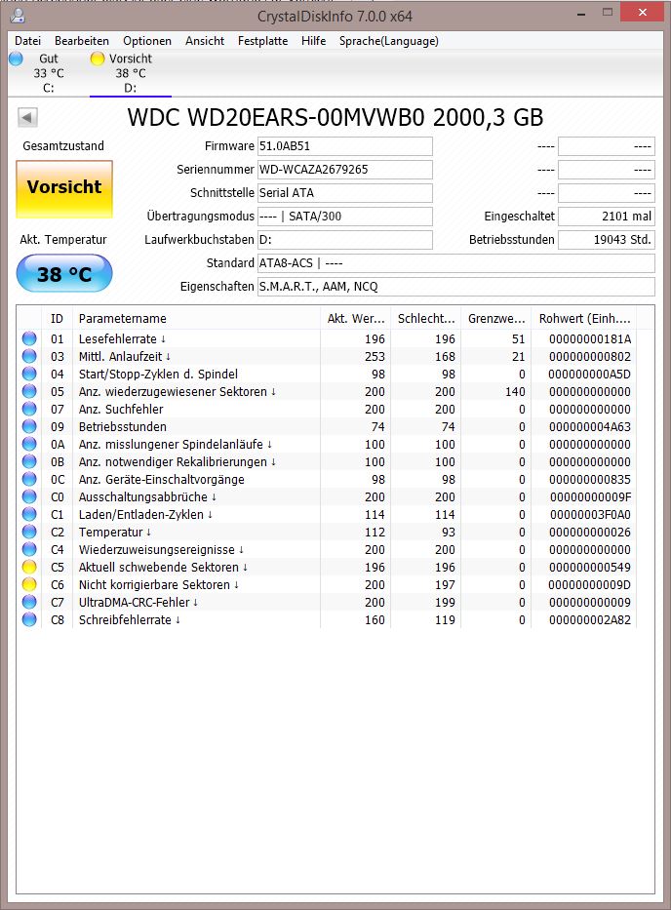Click the yellow Vorsicht health status button
The height and width of the screenshot is (910, 671).
(64, 189)
